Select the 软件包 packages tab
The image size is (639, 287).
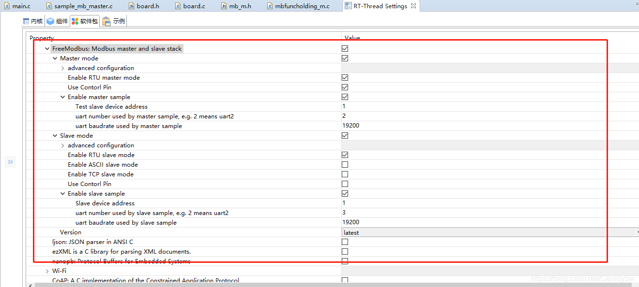85,21
